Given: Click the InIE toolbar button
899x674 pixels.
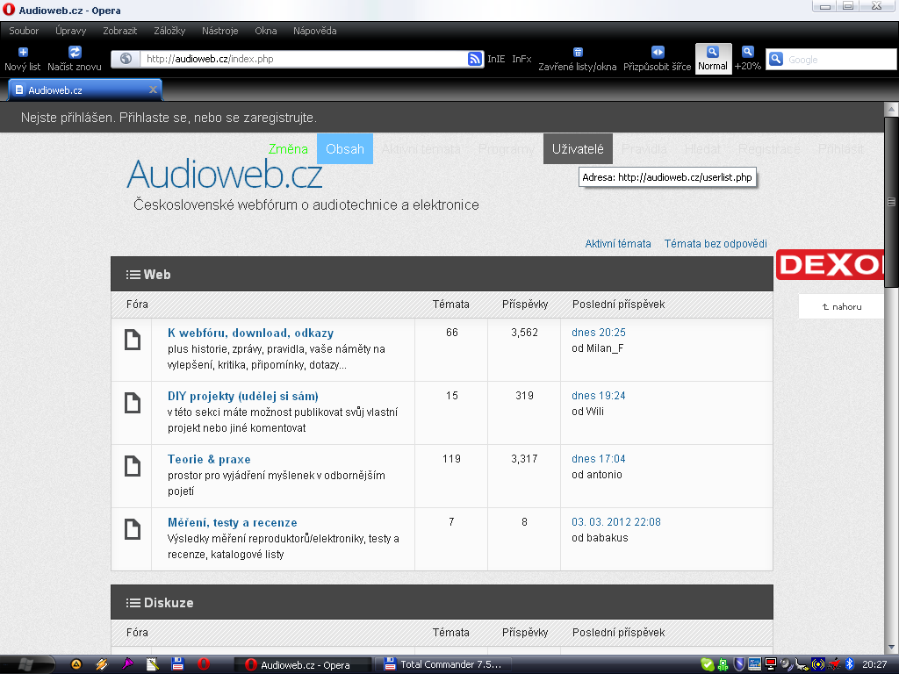Looking at the screenshot, I should [x=496, y=59].
